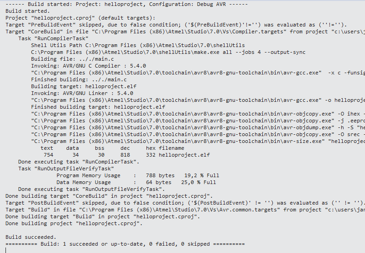The image size is (365, 253).
Task: Click the PostBuildEvent skipped message
Action: click(x=185, y=203)
